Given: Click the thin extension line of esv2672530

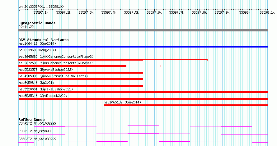Looking at the screenshot, I should (x=143, y=66).
